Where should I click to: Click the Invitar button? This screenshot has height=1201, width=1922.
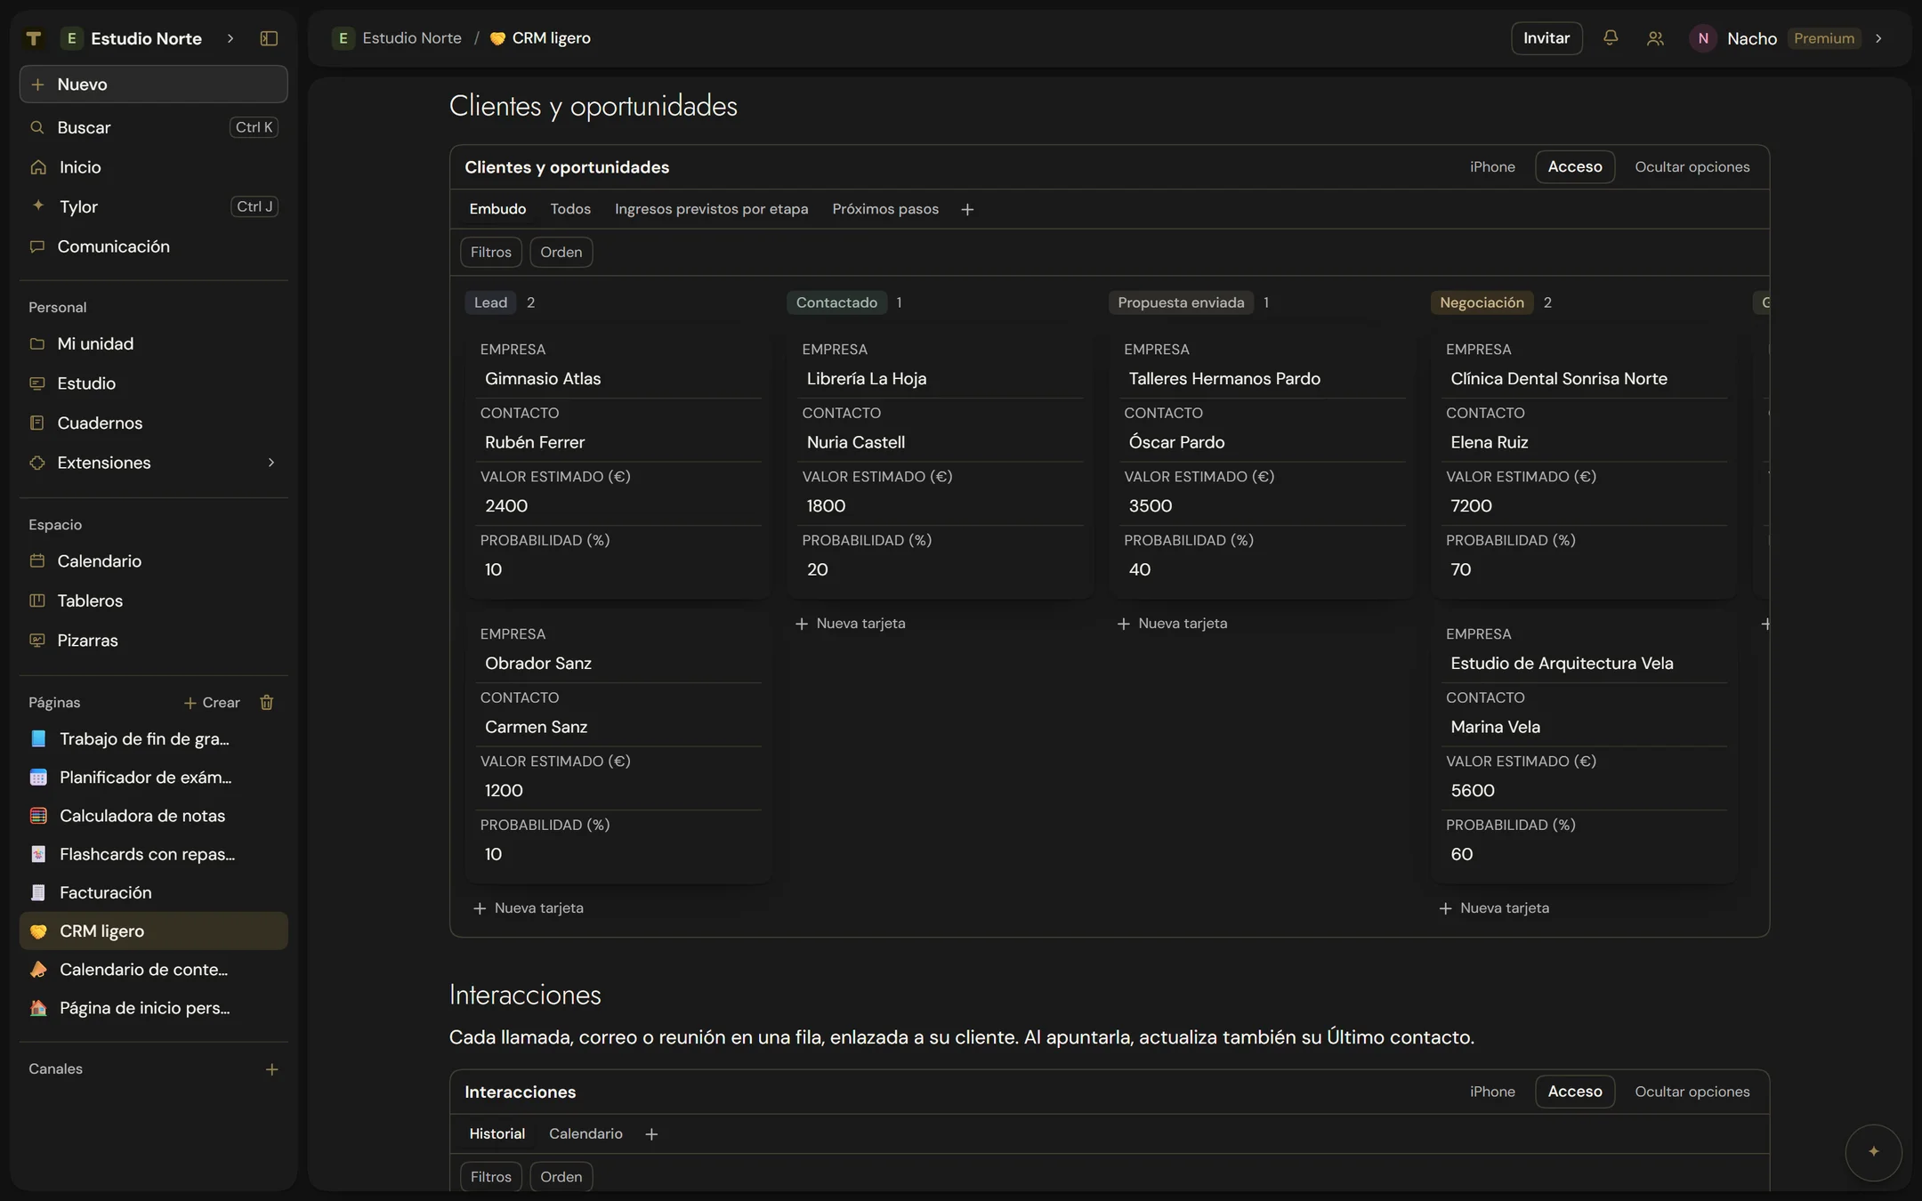pos(1546,38)
